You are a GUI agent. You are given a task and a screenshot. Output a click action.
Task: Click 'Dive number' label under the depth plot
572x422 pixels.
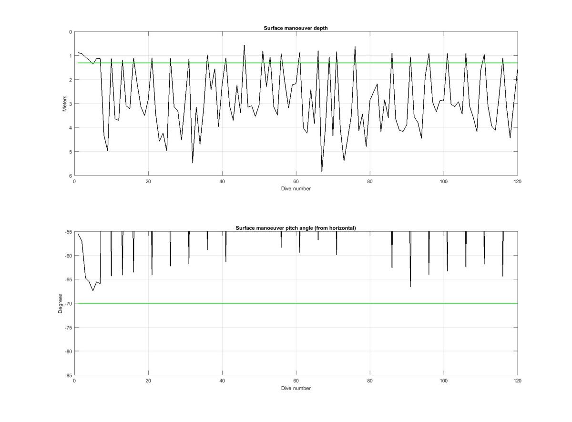point(296,188)
